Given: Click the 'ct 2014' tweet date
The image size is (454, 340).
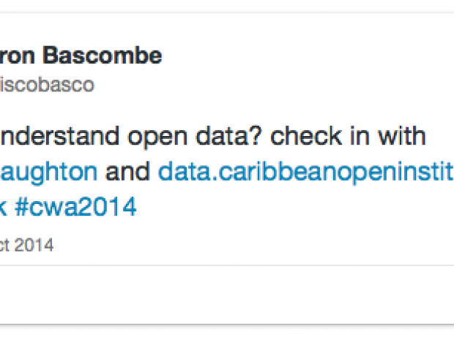Looking at the screenshot, I should 27,246.
